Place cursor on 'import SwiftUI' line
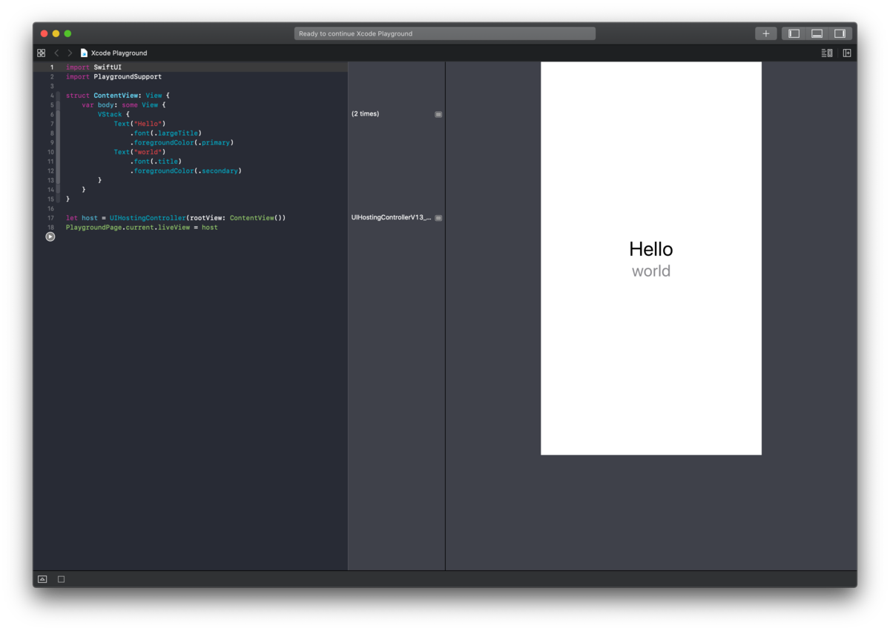The height and width of the screenshot is (631, 890). [x=93, y=67]
